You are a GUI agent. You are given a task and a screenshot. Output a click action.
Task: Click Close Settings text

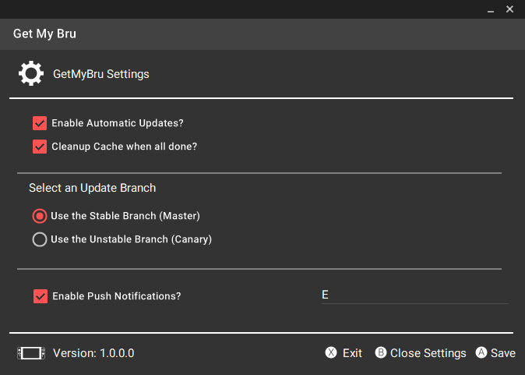click(x=428, y=353)
